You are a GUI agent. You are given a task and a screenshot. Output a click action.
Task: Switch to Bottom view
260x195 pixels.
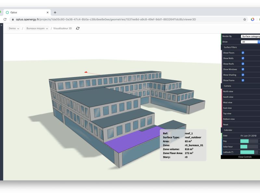pos(241,119)
